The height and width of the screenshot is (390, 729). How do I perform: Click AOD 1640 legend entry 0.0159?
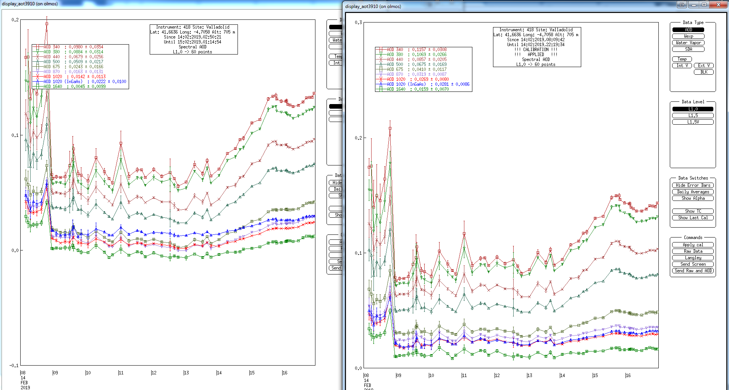pyautogui.click(x=412, y=89)
